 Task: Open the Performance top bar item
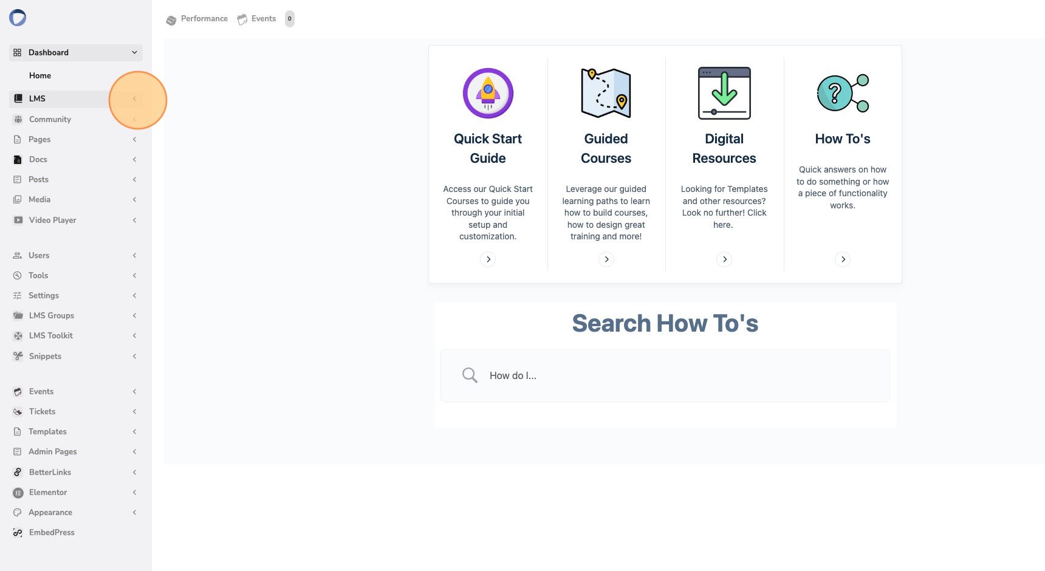coord(197,19)
